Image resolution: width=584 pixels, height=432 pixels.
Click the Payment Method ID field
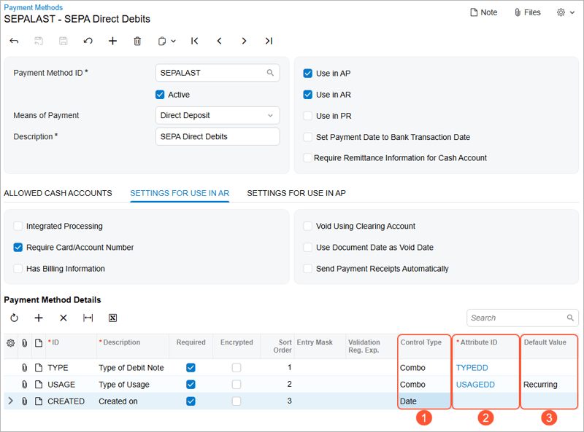(218, 73)
